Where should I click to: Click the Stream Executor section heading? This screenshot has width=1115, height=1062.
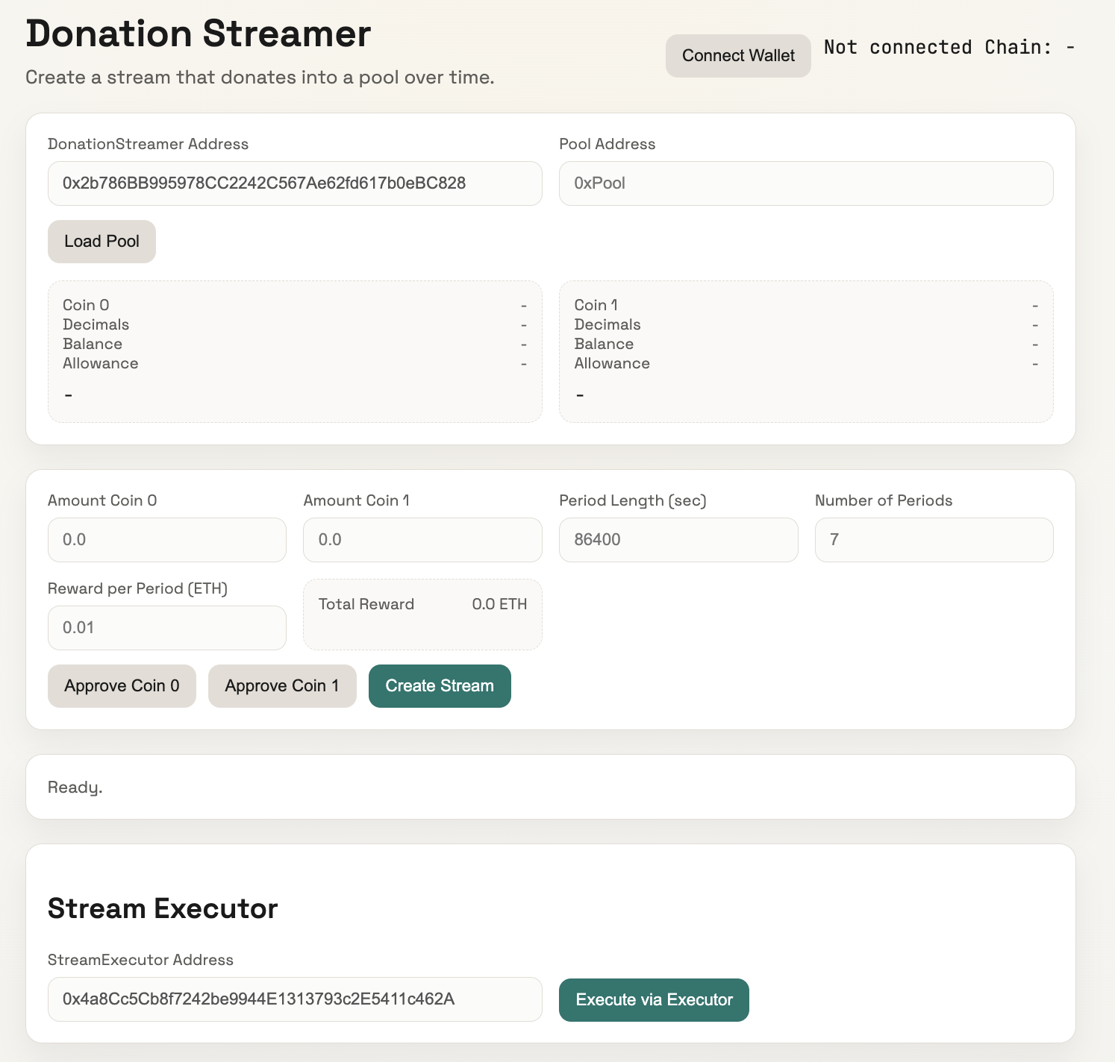[163, 908]
